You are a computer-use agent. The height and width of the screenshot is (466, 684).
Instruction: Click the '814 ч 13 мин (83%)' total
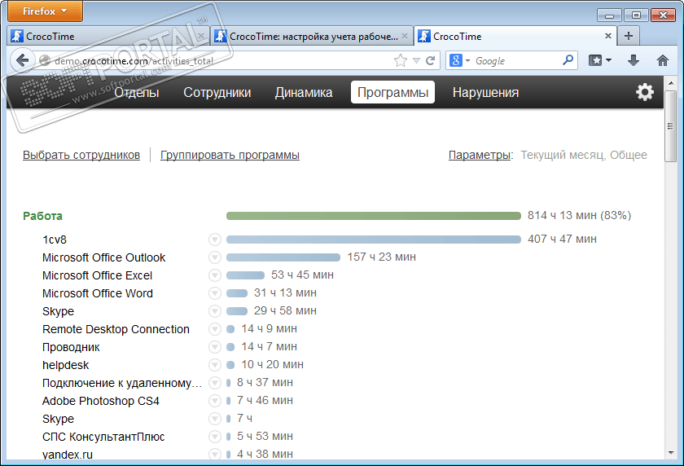click(x=579, y=215)
